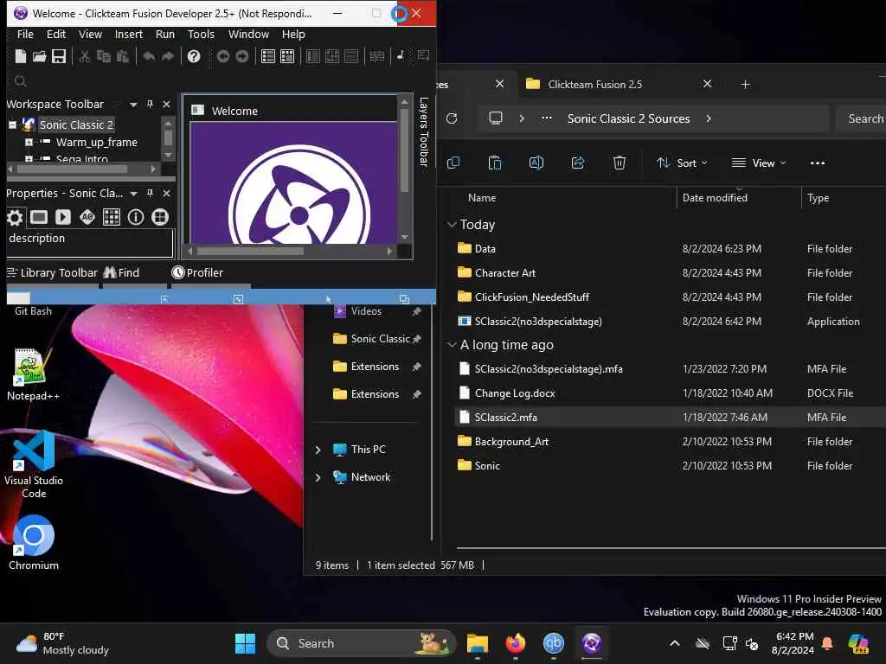886x664 pixels.
Task: Select the Events grid properties icon
Action: [x=112, y=217]
